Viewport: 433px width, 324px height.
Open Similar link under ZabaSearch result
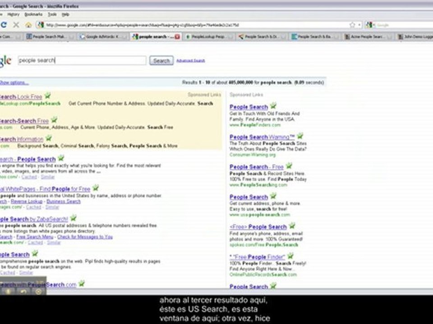[54, 243]
